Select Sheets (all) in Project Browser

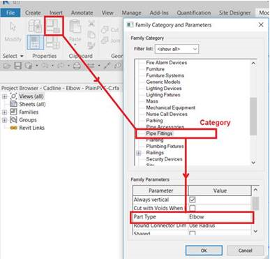[32, 104]
